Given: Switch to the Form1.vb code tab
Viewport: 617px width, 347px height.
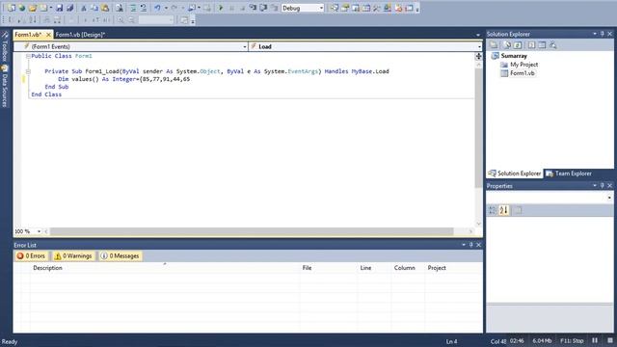Looking at the screenshot, I should tap(28, 35).
